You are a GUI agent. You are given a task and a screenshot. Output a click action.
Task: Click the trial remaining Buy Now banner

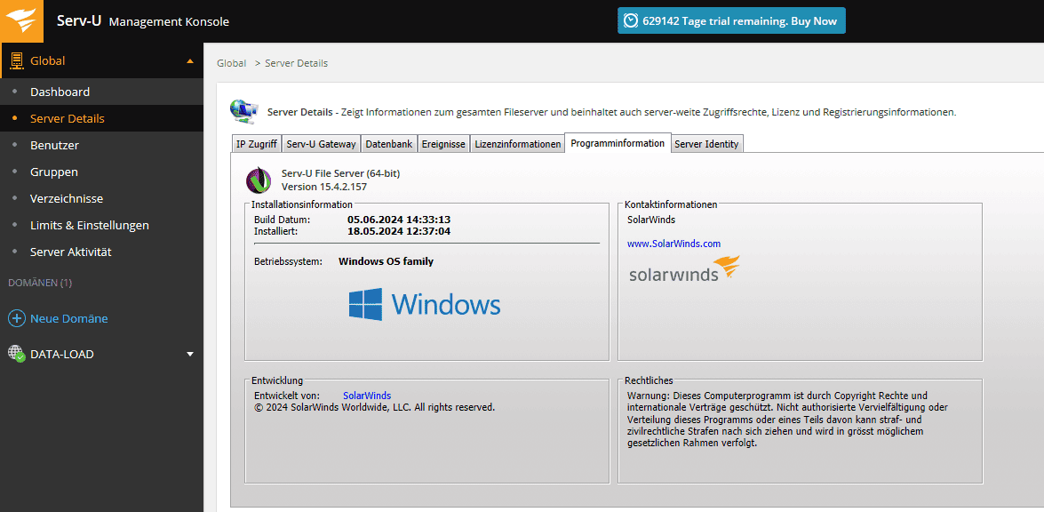732,20
